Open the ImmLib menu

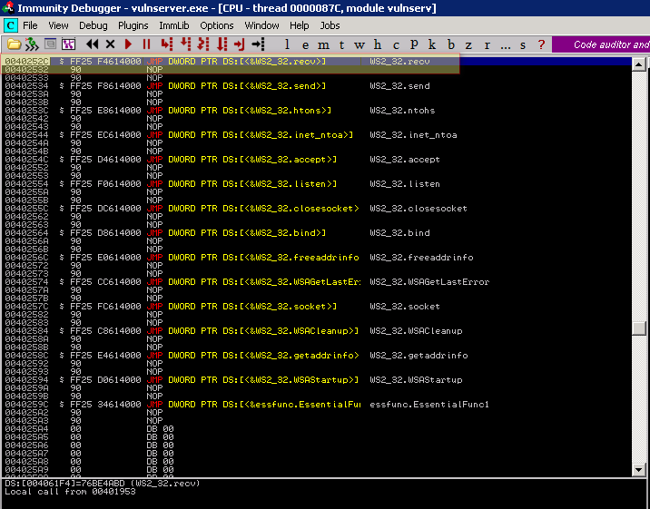pyautogui.click(x=174, y=25)
